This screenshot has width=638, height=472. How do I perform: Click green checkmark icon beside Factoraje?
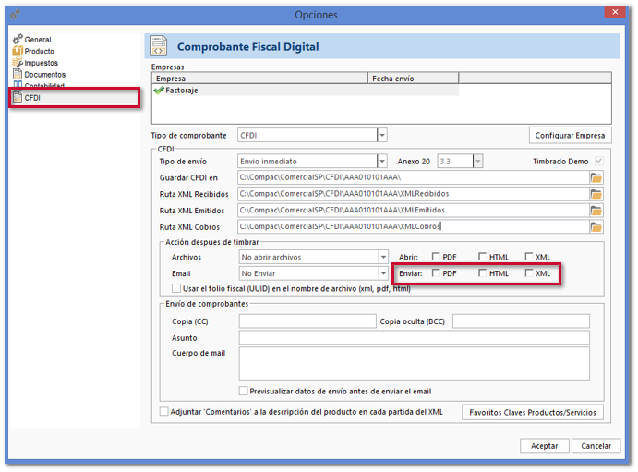click(x=159, y=91)
